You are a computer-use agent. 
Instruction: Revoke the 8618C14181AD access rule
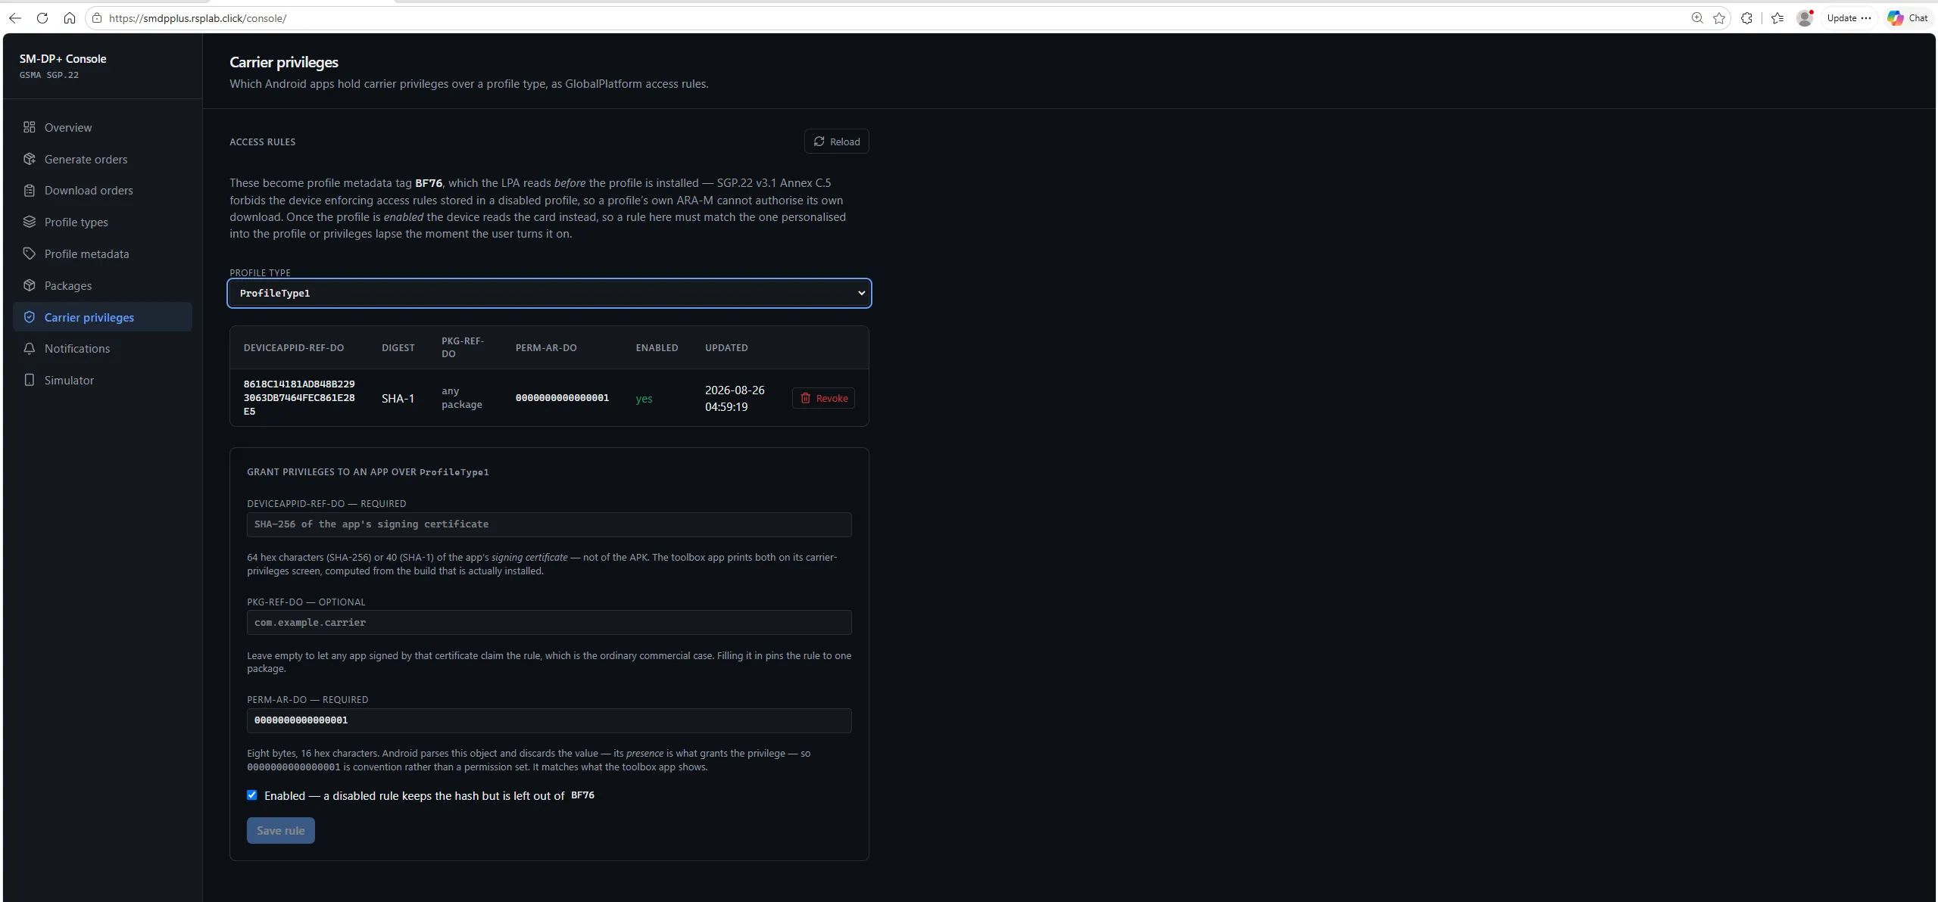(823, 398)
